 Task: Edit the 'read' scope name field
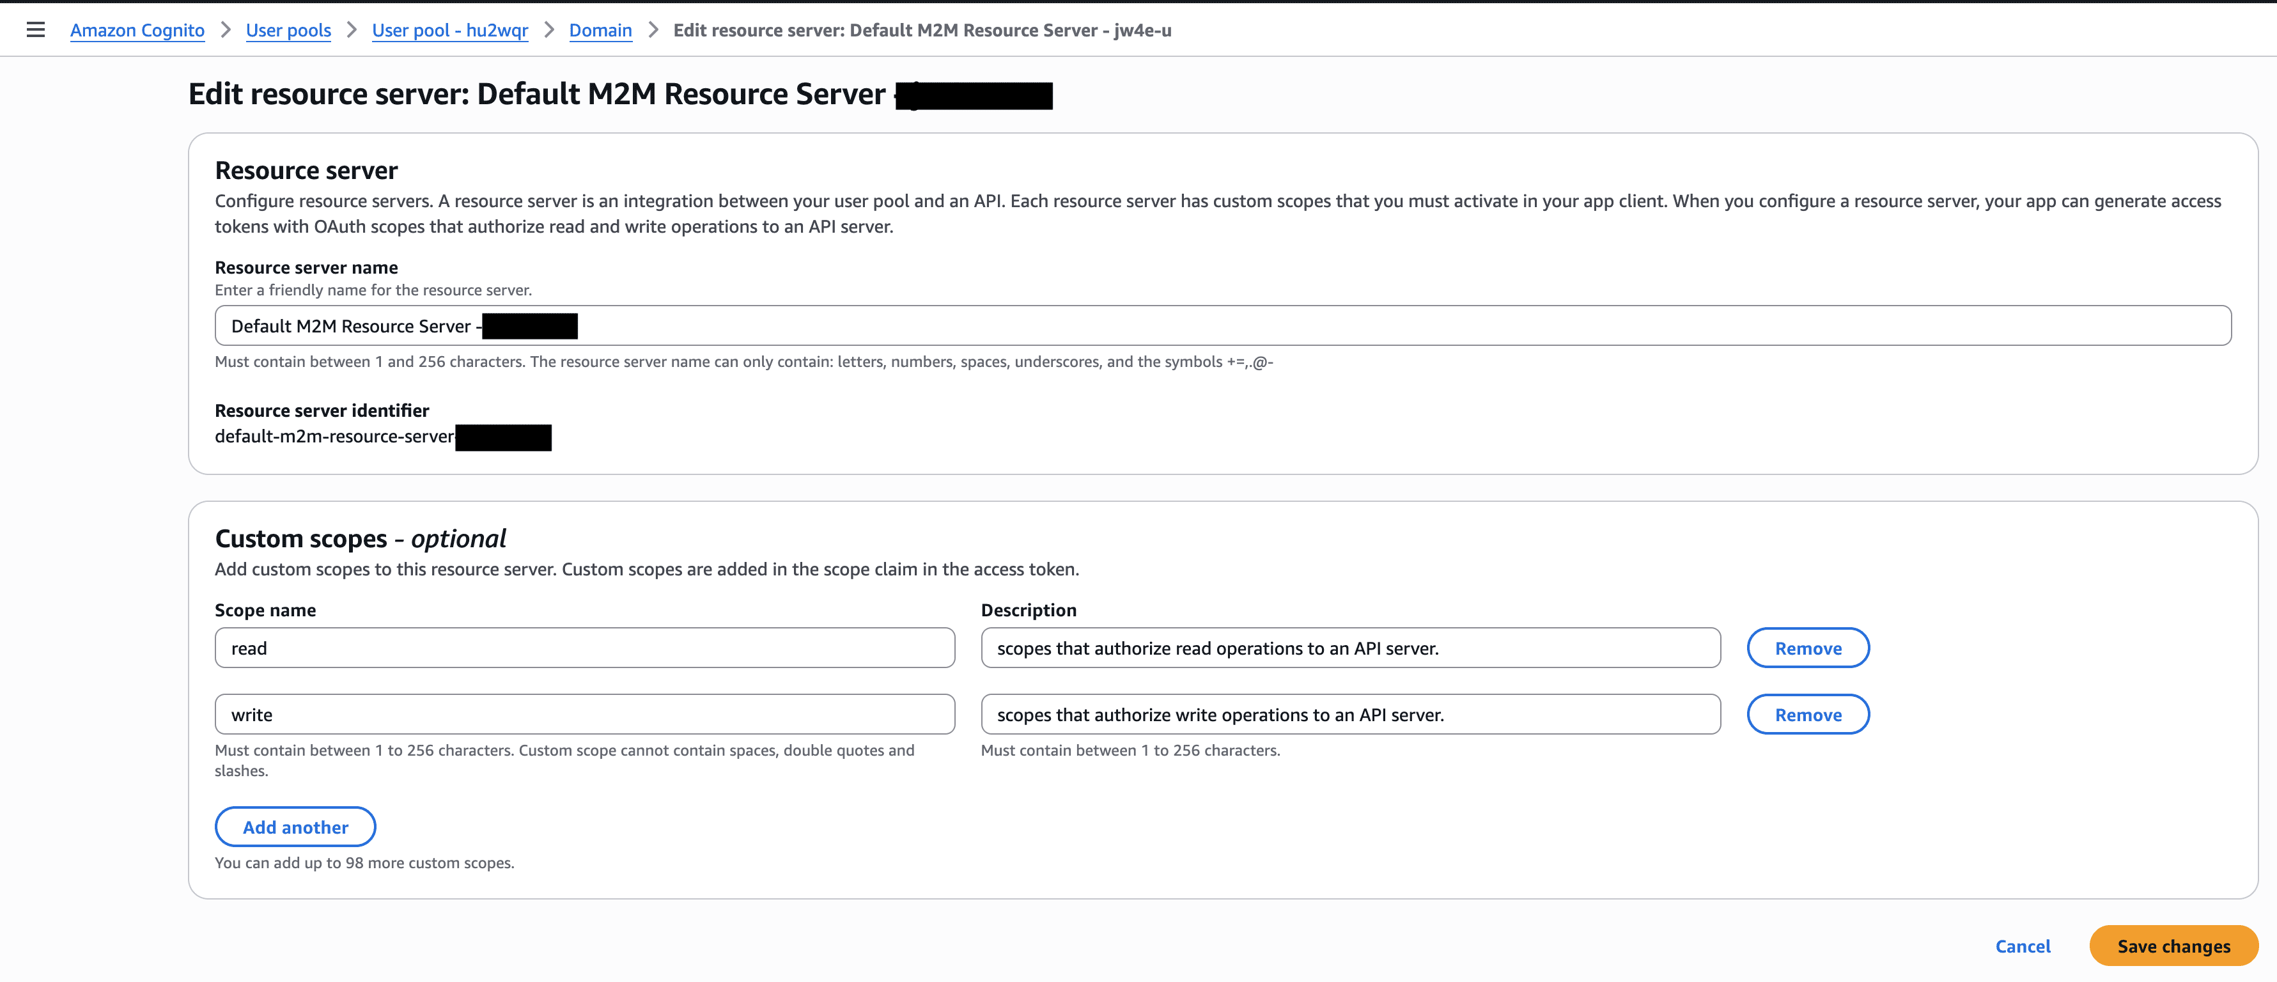click(584, 648)
